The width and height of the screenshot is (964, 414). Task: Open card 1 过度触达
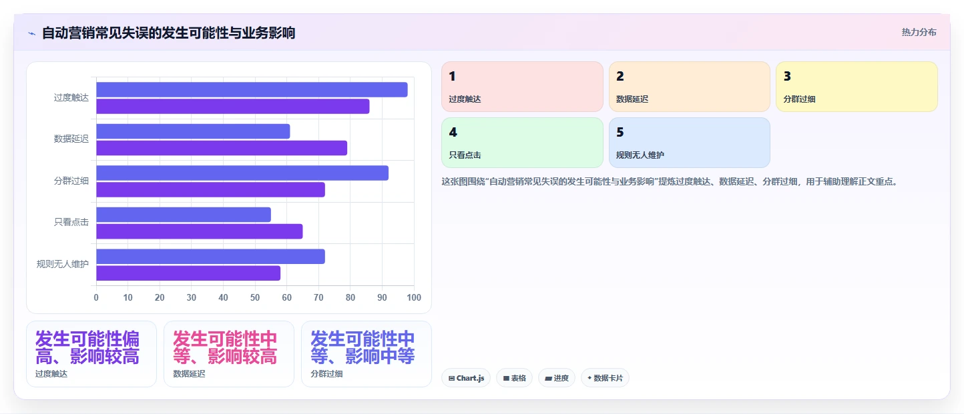pyautogui.click(x=522, y=87)
